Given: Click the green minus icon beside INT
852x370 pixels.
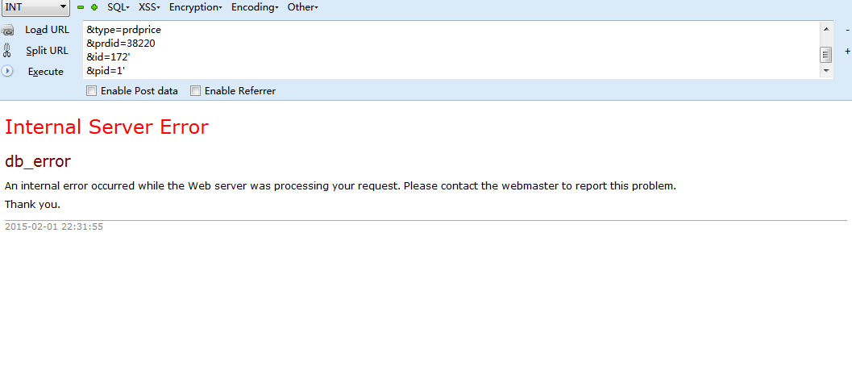Looking at the screenshot, I should (81, 7).
